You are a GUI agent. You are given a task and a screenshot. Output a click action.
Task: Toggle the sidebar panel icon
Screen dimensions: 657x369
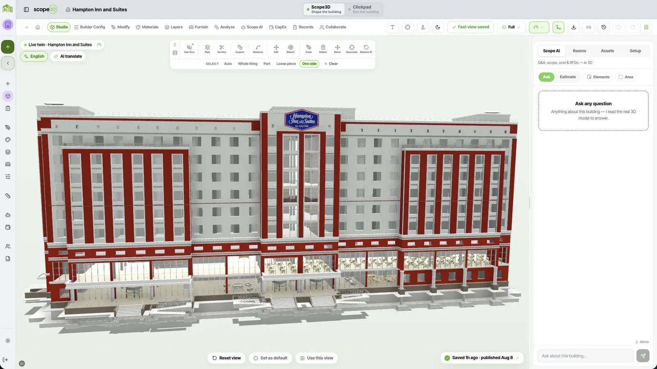point(26,9)
